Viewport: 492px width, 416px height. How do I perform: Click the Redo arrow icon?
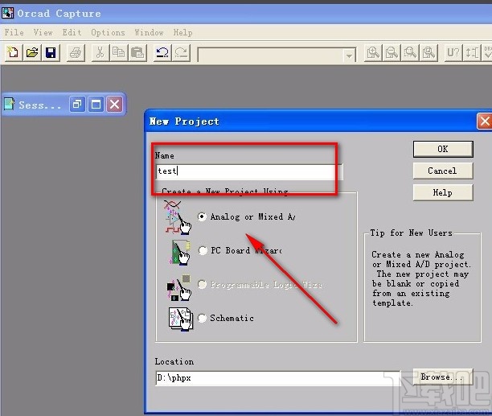(x=181, y=52)
